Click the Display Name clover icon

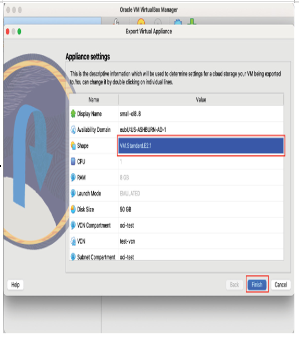(x=73, y=114)
